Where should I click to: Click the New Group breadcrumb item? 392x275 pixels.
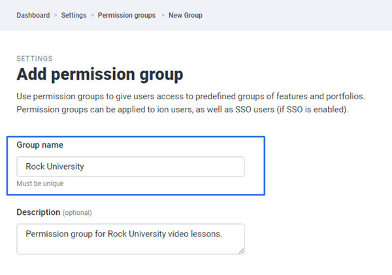click(186, 15)
